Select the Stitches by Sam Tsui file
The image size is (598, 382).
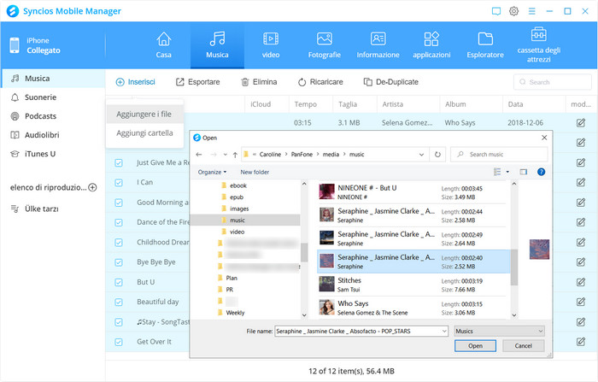[x=413, y=285]
